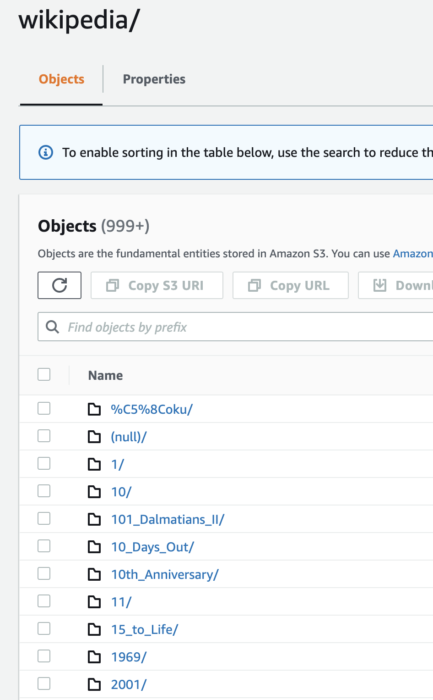Screen dimensions: 433x700
Task: Click the search magnifier icon
Action: click(x=53, y=327)
